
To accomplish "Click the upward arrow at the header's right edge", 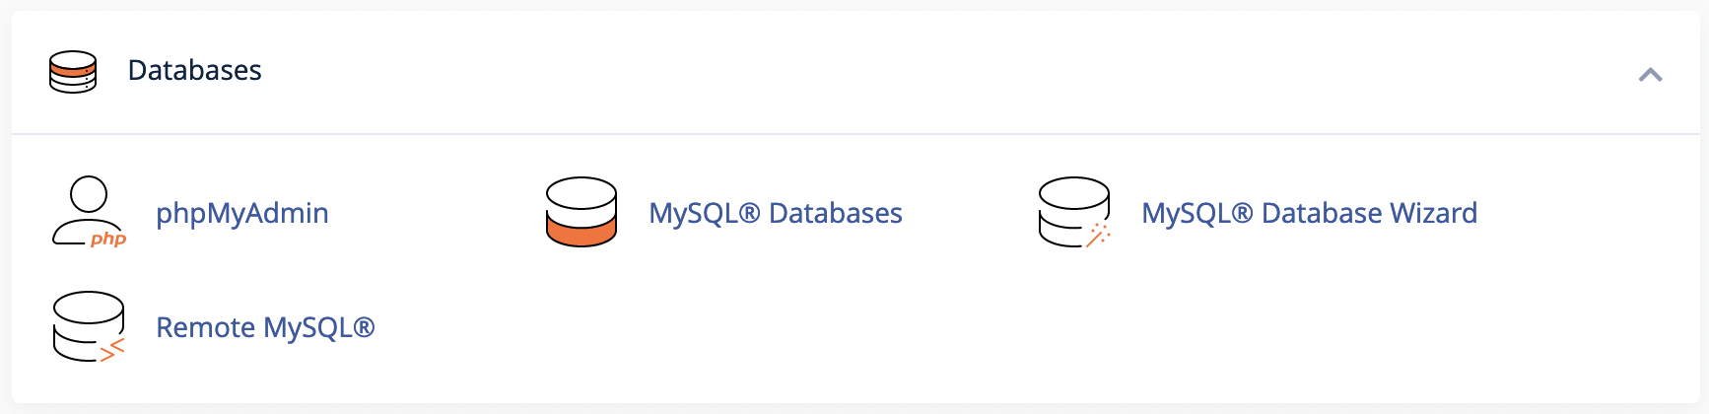I will coord(1650,75).
